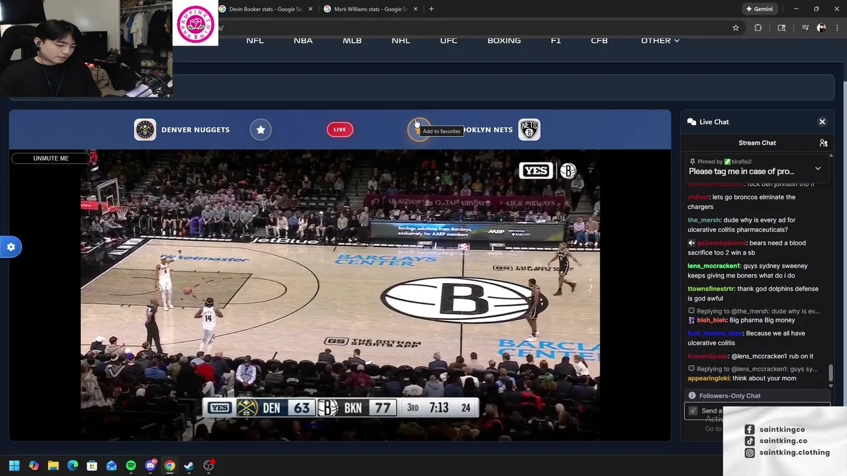The height and width of the screenshot is (476, 847).
Task: Expand the pinned chat message
Action: pos(818,169)
